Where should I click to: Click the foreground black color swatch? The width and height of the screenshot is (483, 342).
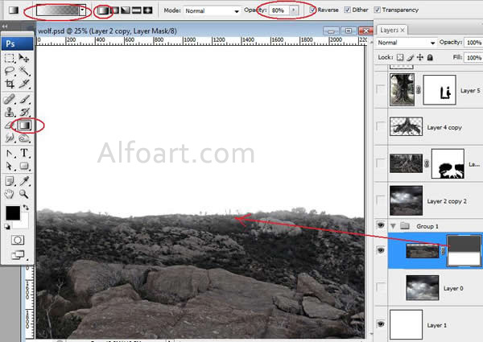point(13,212)
